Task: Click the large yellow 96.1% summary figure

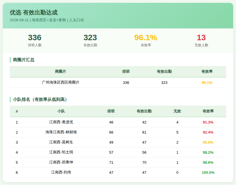Action: (146, 38)
